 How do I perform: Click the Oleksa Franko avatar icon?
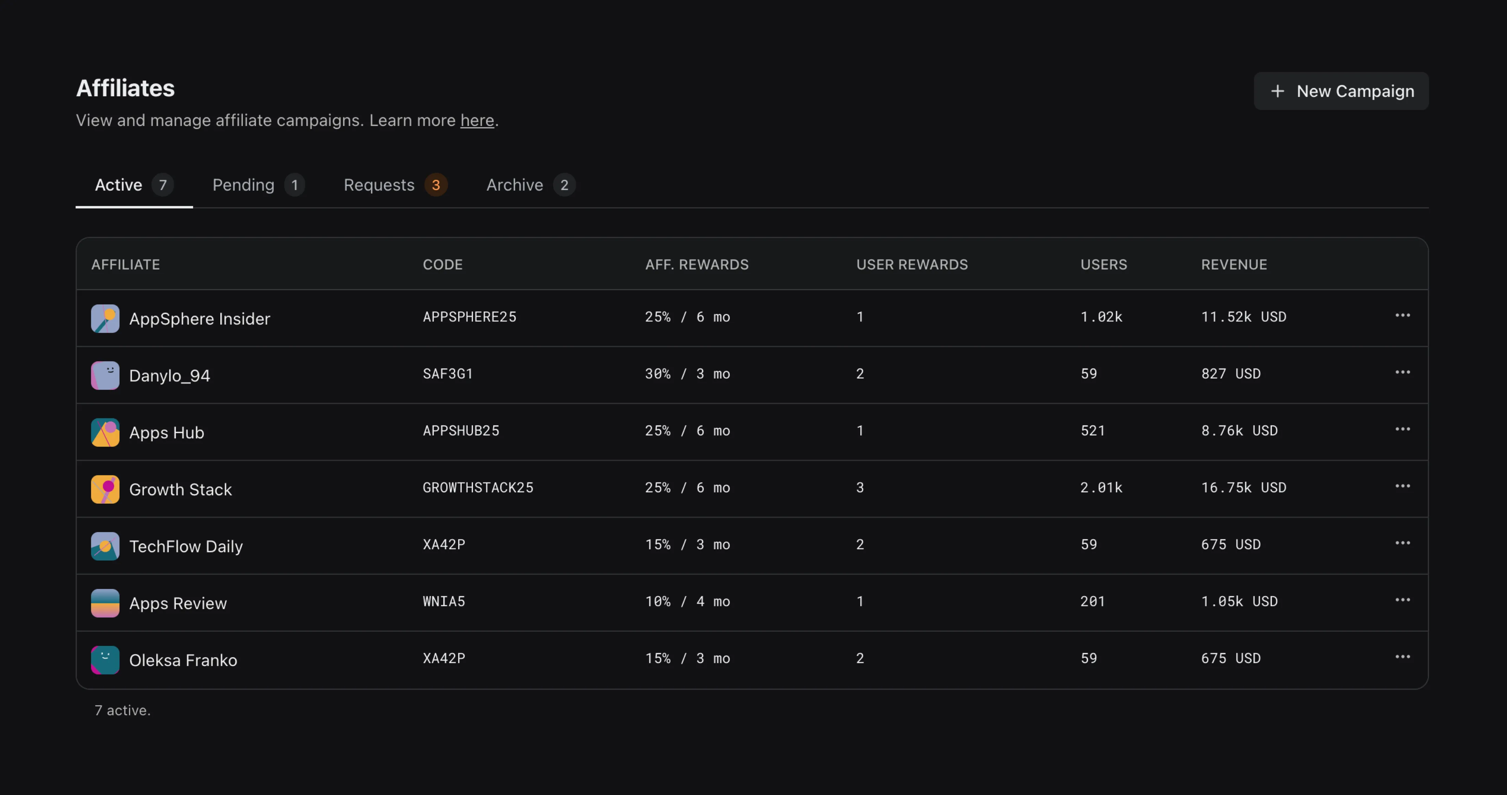(105, 660)
